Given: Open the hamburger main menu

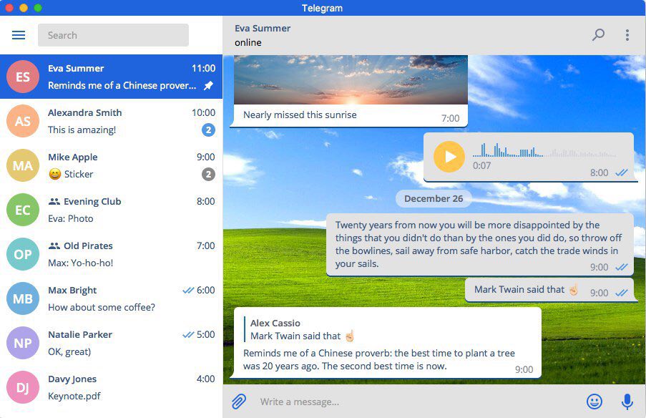Looking at the screenshot, I should [x=19, y=35].
